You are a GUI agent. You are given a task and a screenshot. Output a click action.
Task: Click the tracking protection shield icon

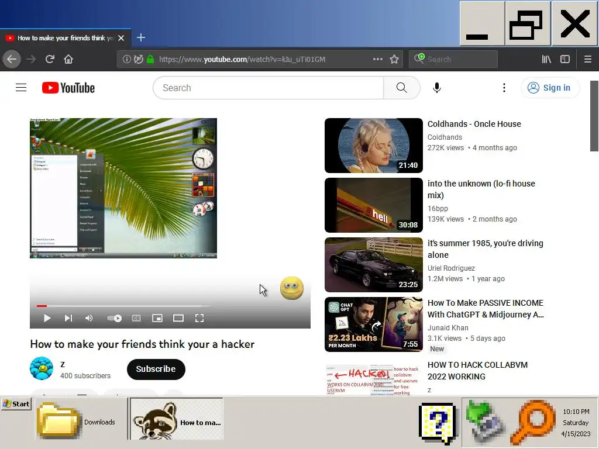[138, 59]
